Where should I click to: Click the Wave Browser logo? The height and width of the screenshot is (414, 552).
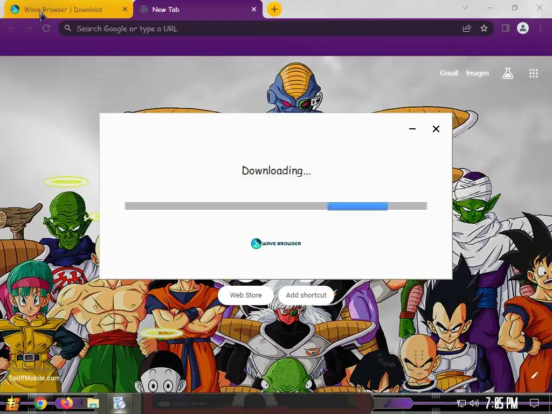(x=276, y=243)
